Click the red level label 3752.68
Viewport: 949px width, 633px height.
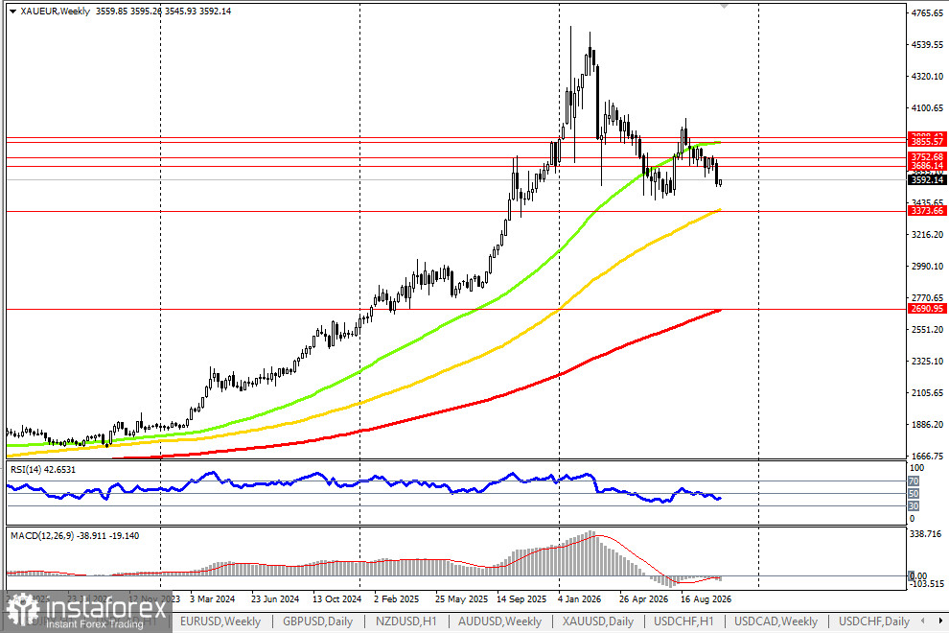(927, 157)
